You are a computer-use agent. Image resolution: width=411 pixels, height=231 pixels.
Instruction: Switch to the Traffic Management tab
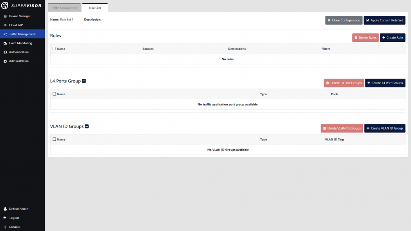point(64,8)
